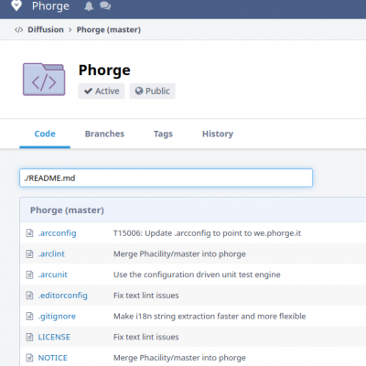Click the Active status tag
366x366 pixels.
[x=102, y=91]
